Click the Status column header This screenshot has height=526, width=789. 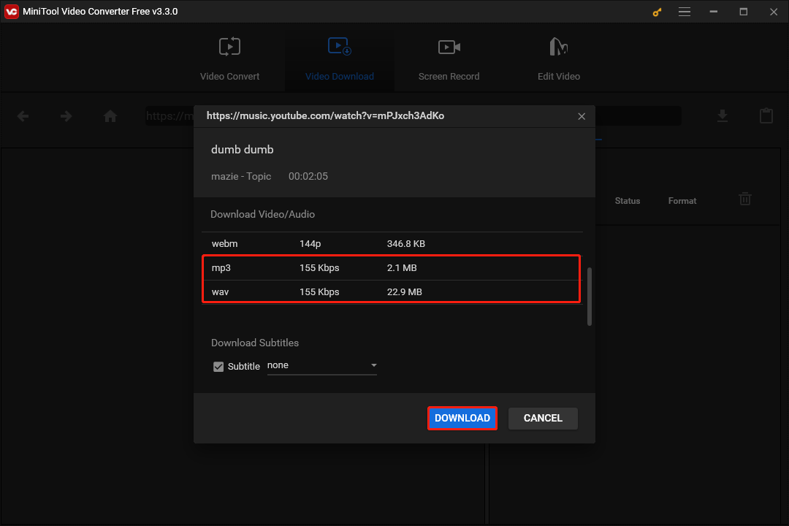[627, 201]
